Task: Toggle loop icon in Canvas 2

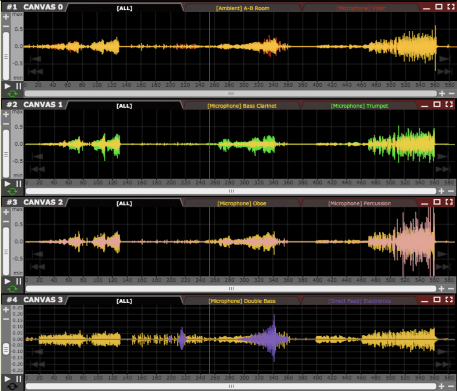Action: (12, 289)
